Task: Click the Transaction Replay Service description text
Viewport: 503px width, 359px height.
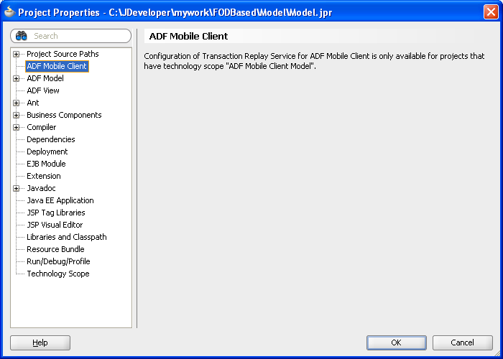Action: (314, 61)
